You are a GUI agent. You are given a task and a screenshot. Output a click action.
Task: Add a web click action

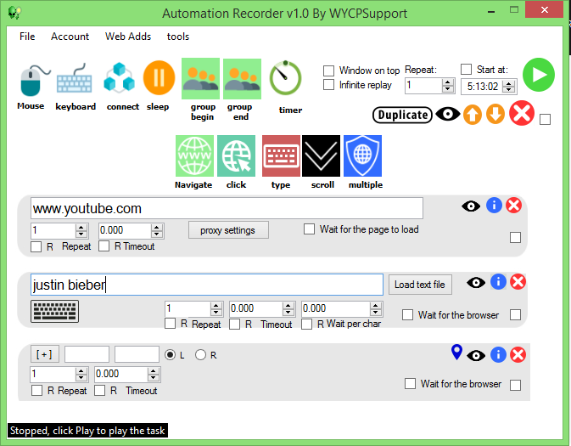click(237, 155)
